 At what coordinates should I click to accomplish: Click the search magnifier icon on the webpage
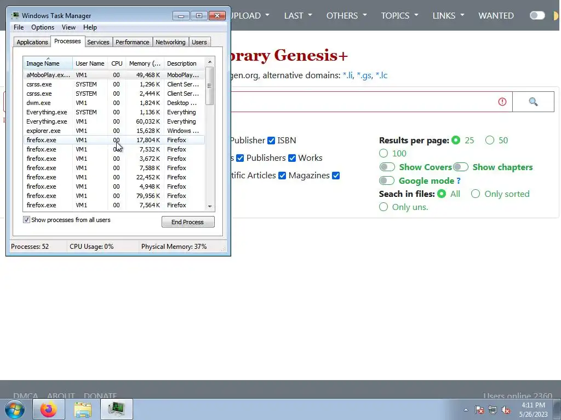533,102
